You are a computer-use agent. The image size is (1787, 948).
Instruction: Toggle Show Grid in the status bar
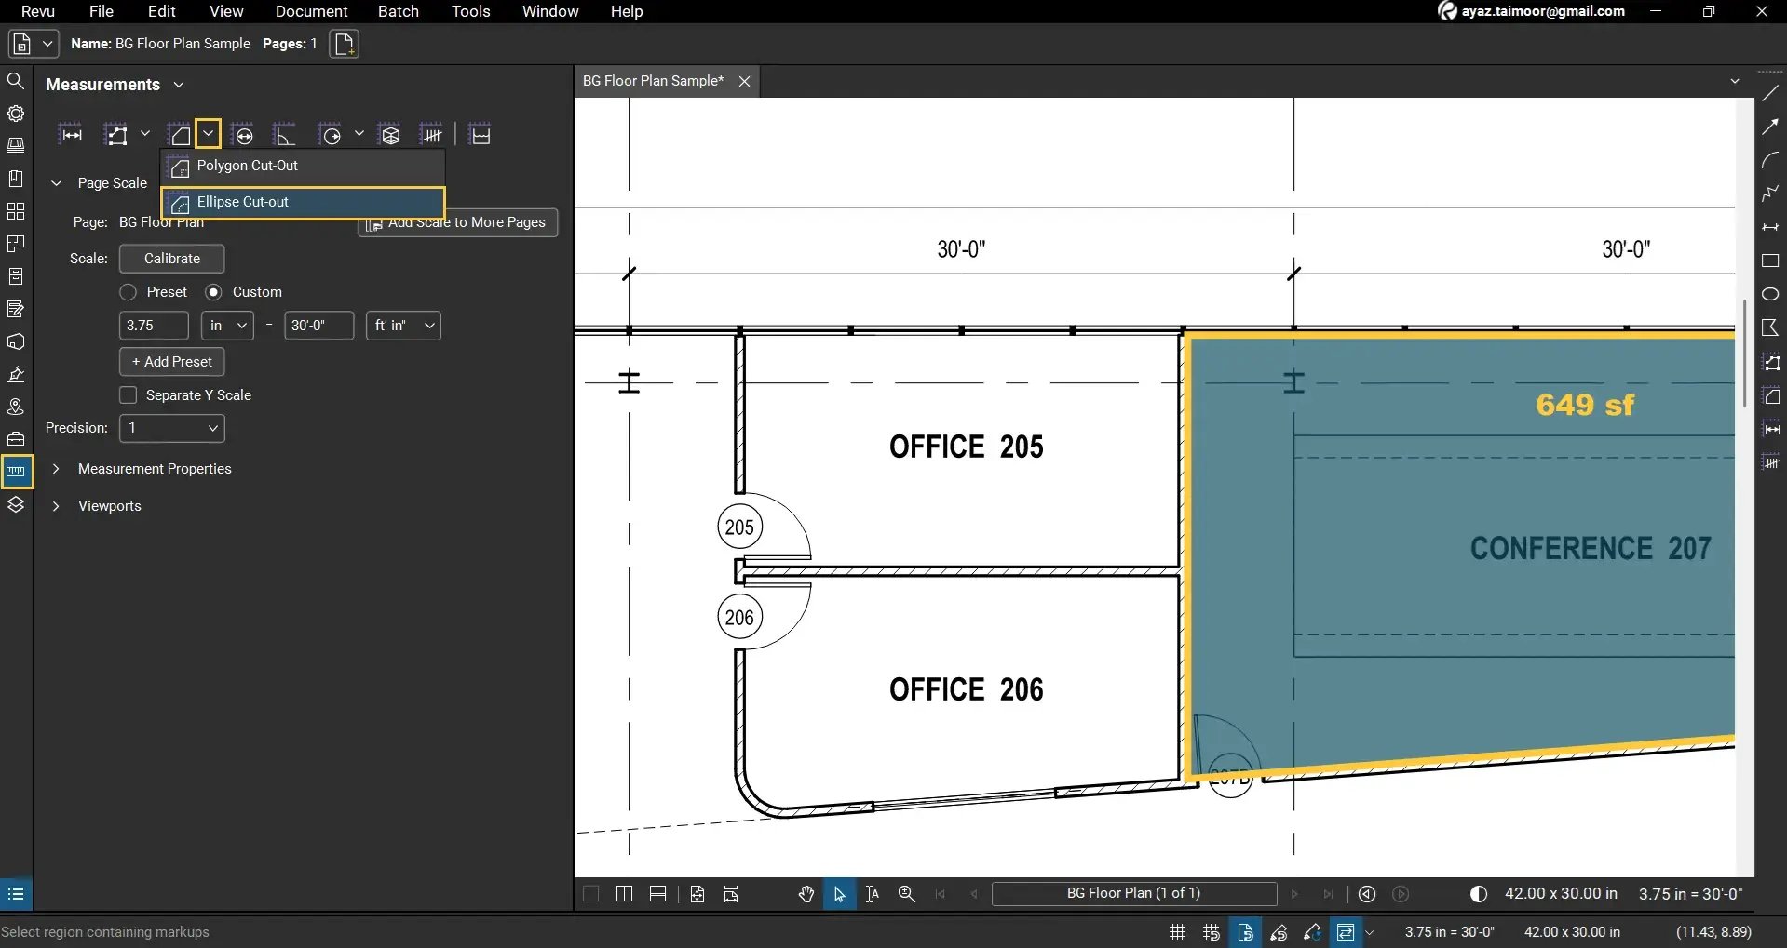(1177, 932)
